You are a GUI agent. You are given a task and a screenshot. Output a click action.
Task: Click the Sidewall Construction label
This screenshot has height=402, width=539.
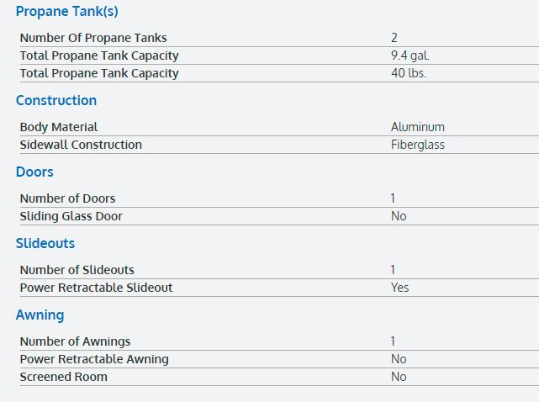coord(81,145)
